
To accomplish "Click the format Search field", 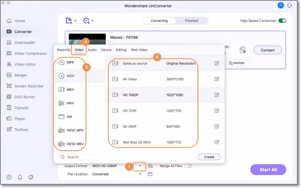I will [x=79, y=157].
